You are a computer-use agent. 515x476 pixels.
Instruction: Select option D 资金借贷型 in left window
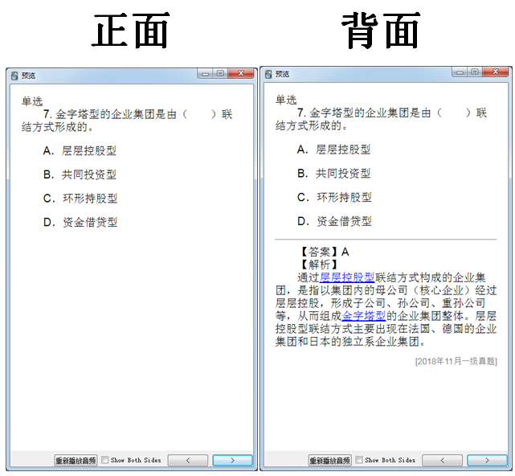coord(80,222)
